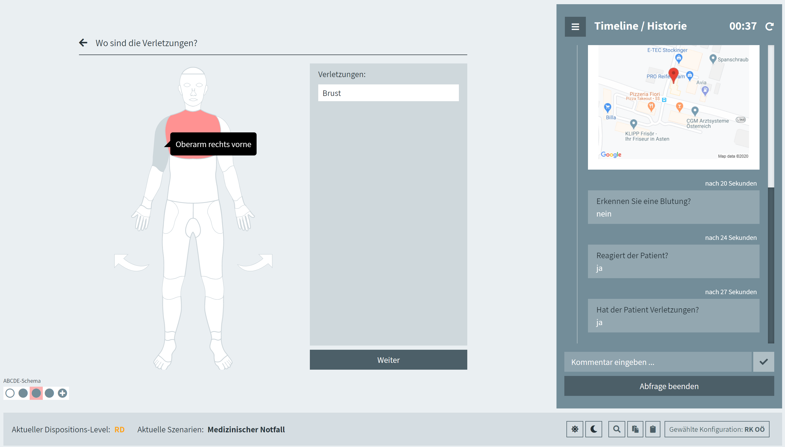Select the Brust entry in Verletzungen list
Screen dimensions: 785x447
pos(388,93)
